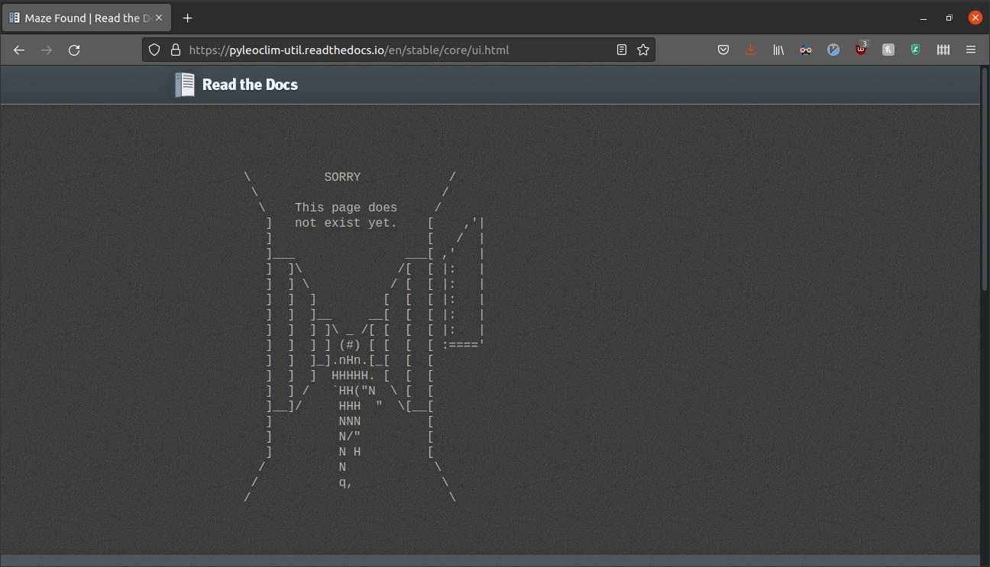Screen dimensions: 990x567
Task: Open the uBlock Origin extension popup
Action: (861, 50)
